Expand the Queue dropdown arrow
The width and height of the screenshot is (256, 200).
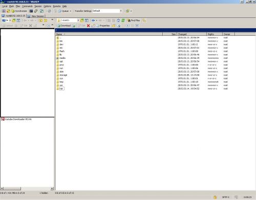click(71, 11)
